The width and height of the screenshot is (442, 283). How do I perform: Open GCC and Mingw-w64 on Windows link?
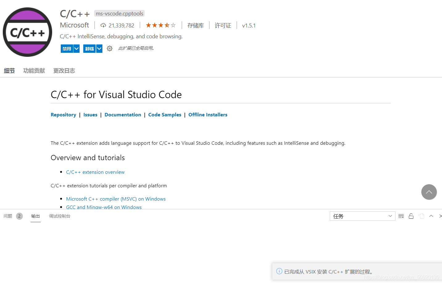pos(104,207)
